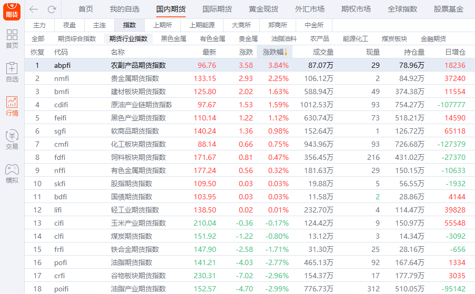Filter by 金融期货 category

click(x=433, y=39)
